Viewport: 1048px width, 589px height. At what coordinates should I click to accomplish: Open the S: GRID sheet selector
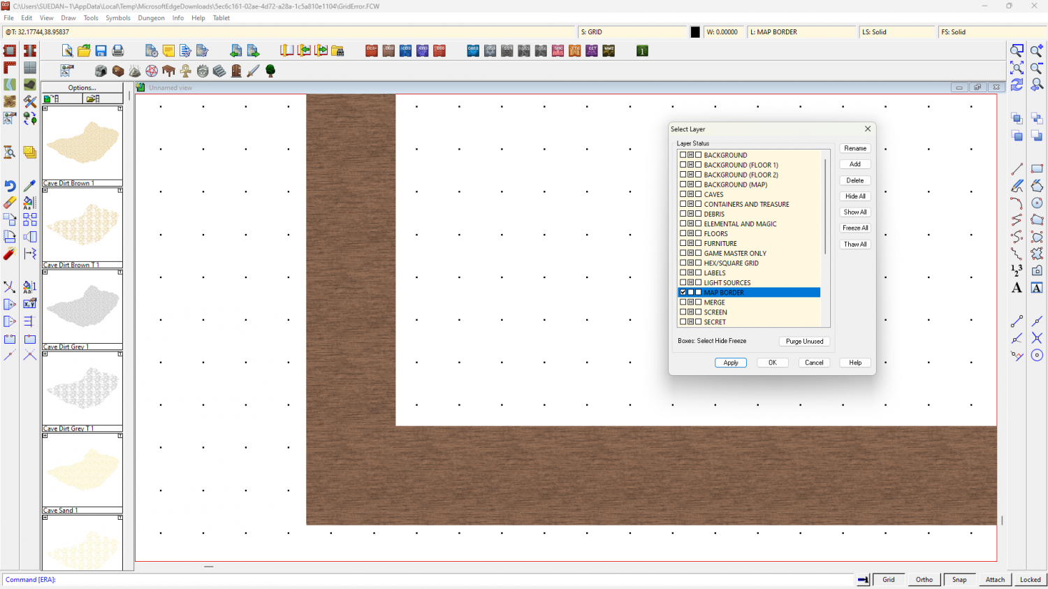(x=633, y=32)
